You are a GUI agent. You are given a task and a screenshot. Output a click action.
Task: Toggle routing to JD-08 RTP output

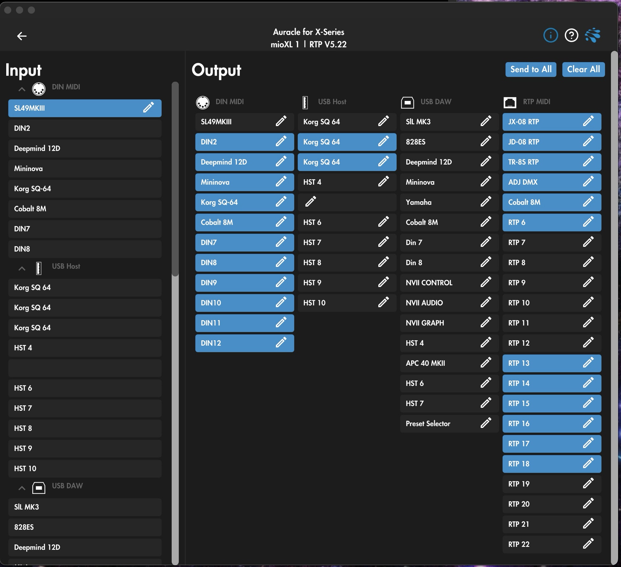552,142
